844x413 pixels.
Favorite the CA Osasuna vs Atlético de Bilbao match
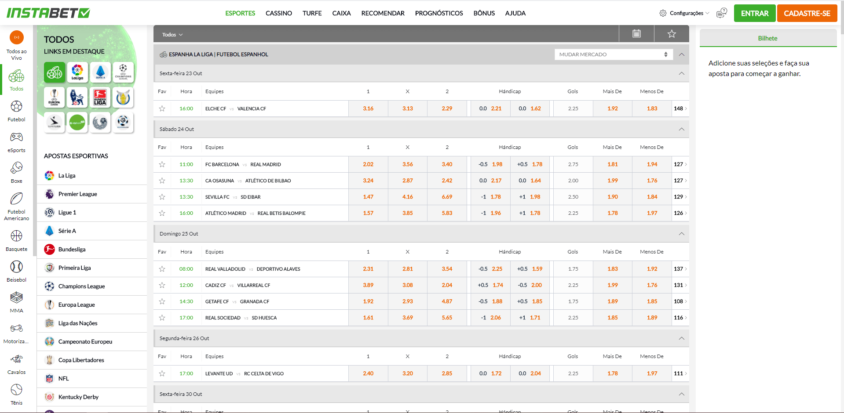(162, 181)
